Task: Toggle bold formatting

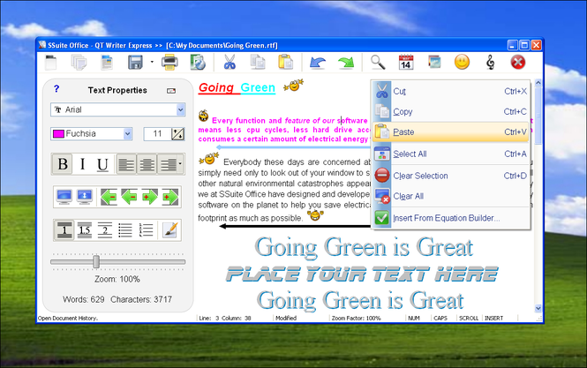Action: tap(63, 164)
